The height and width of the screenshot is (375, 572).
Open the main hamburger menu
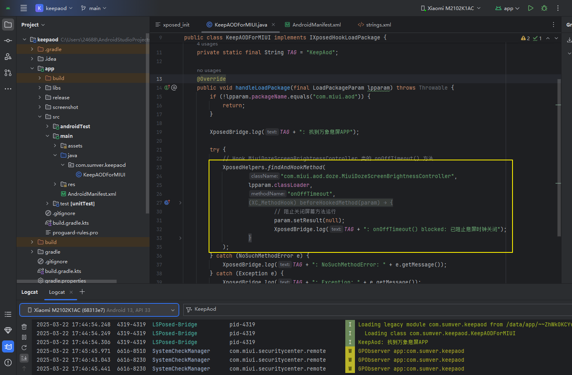[24, 8]
